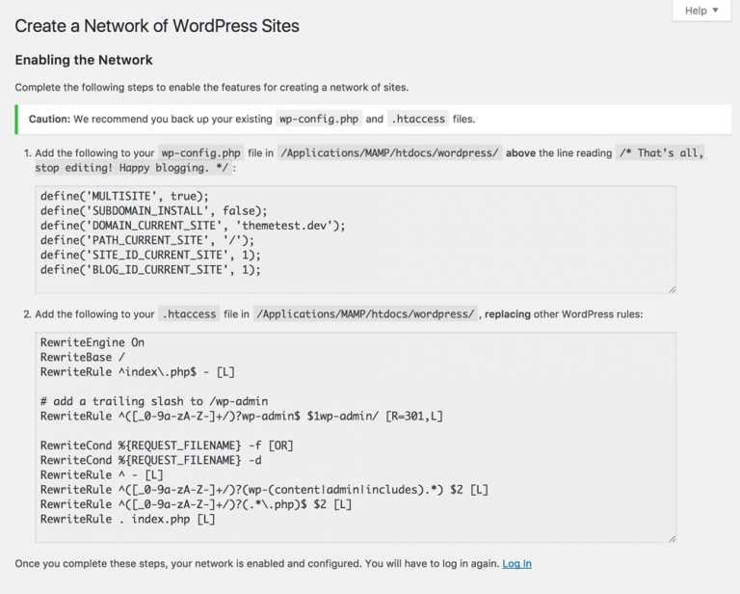Place cursor on DOMAIN_CURRENT_SITE line
The image size is (740, 594).
[192, 226]
